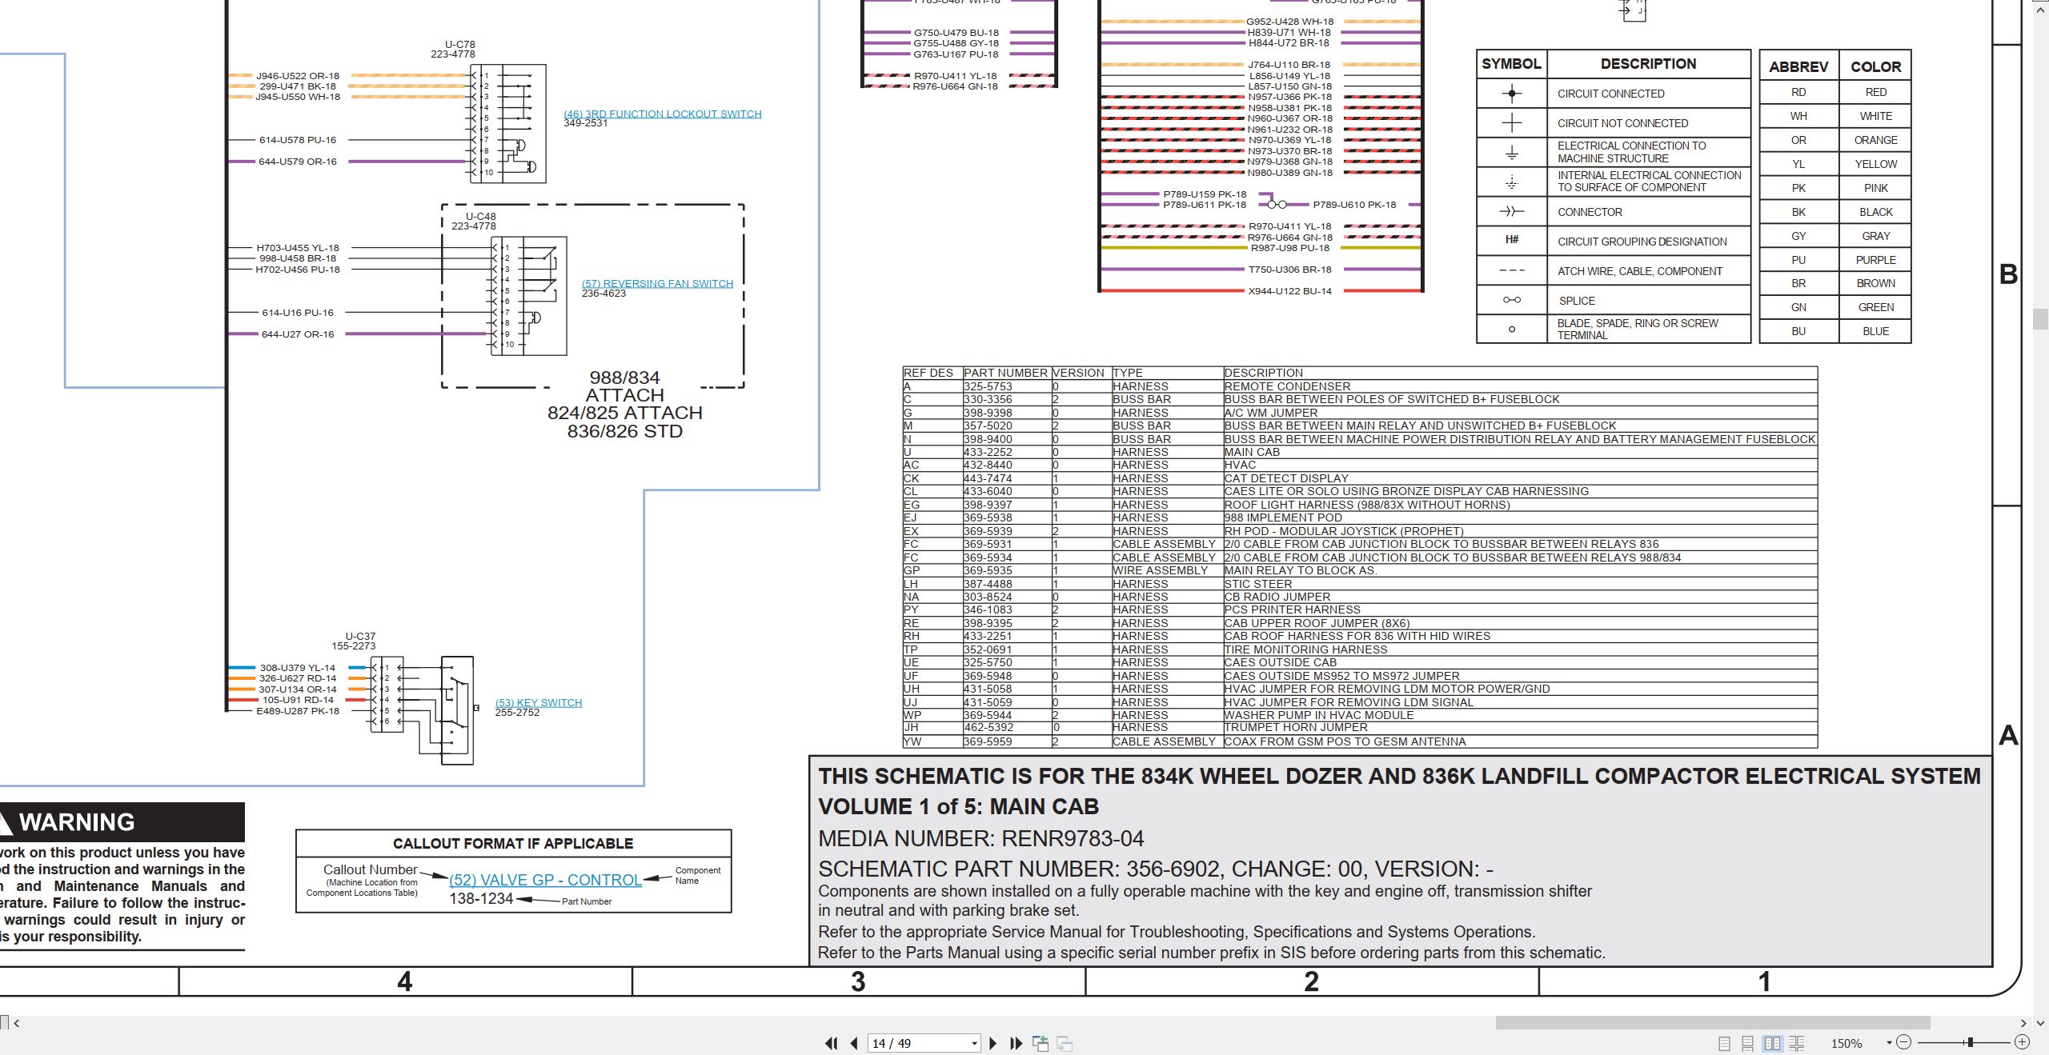
Task: Click the CONNECTOR legend entry
Action: click(x=1590, y=212)
